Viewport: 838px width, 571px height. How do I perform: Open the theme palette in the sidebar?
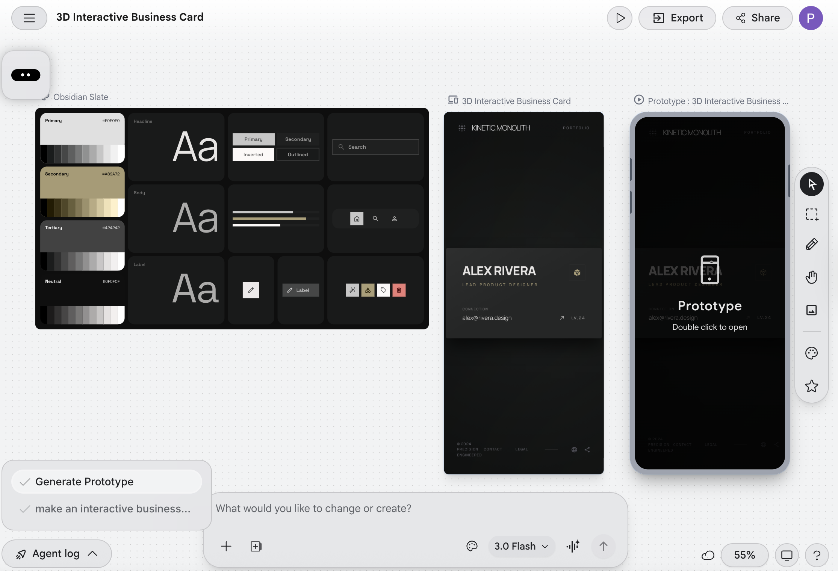[811, 353]
